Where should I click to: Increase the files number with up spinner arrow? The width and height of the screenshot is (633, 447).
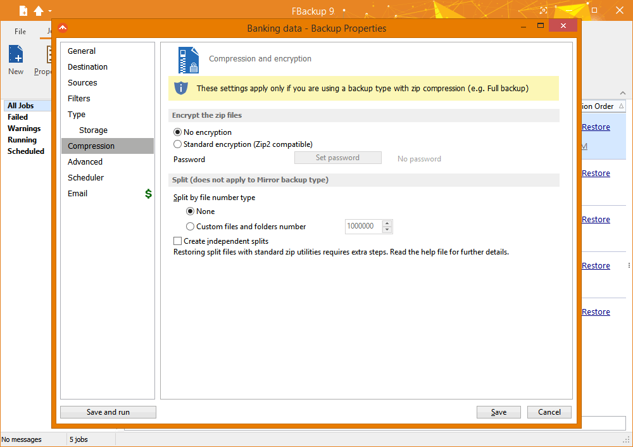(387, 223)
